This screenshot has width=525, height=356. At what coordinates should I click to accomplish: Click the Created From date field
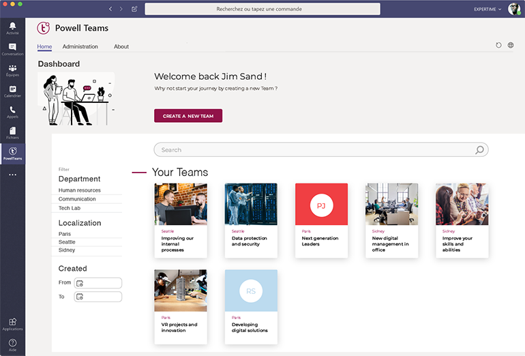[97, 283]
